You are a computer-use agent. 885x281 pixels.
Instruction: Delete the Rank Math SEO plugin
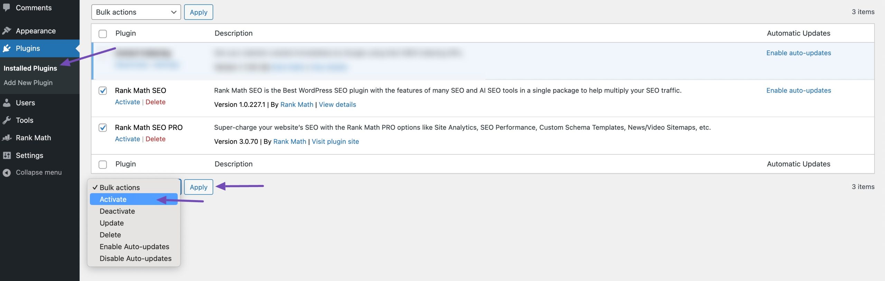click(156, 102)
